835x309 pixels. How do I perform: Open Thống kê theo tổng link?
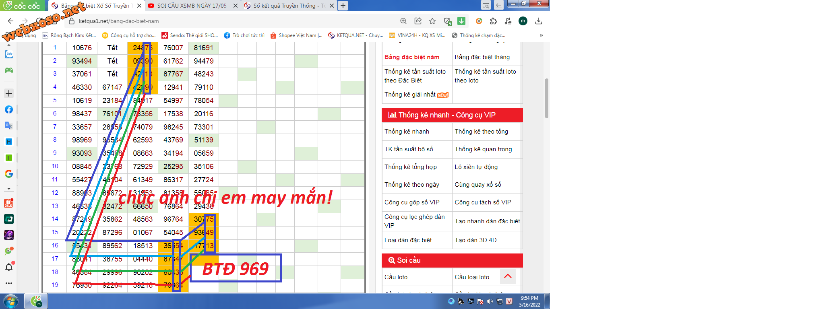pos(482,132)
